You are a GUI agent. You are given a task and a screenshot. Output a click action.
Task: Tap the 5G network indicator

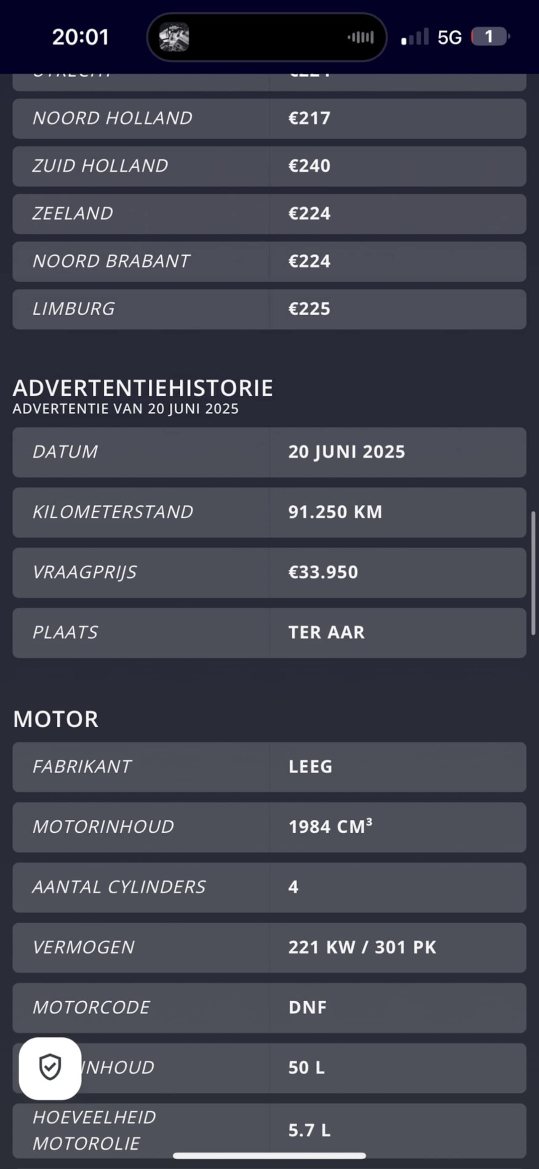point(449,37)
